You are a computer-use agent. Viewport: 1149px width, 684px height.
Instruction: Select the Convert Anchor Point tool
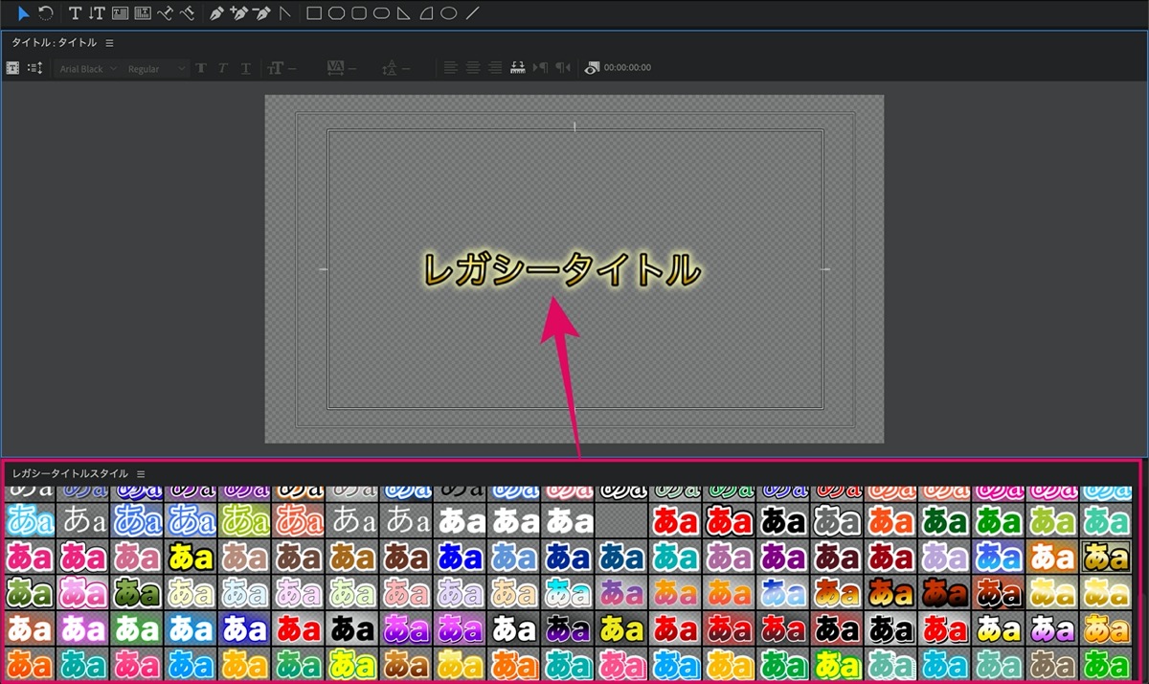[284, 13]
